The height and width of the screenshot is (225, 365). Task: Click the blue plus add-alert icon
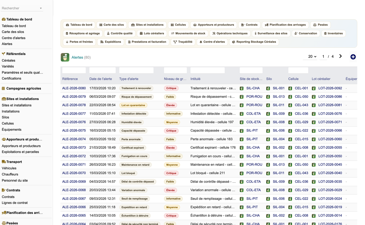[x=353, y=57]
